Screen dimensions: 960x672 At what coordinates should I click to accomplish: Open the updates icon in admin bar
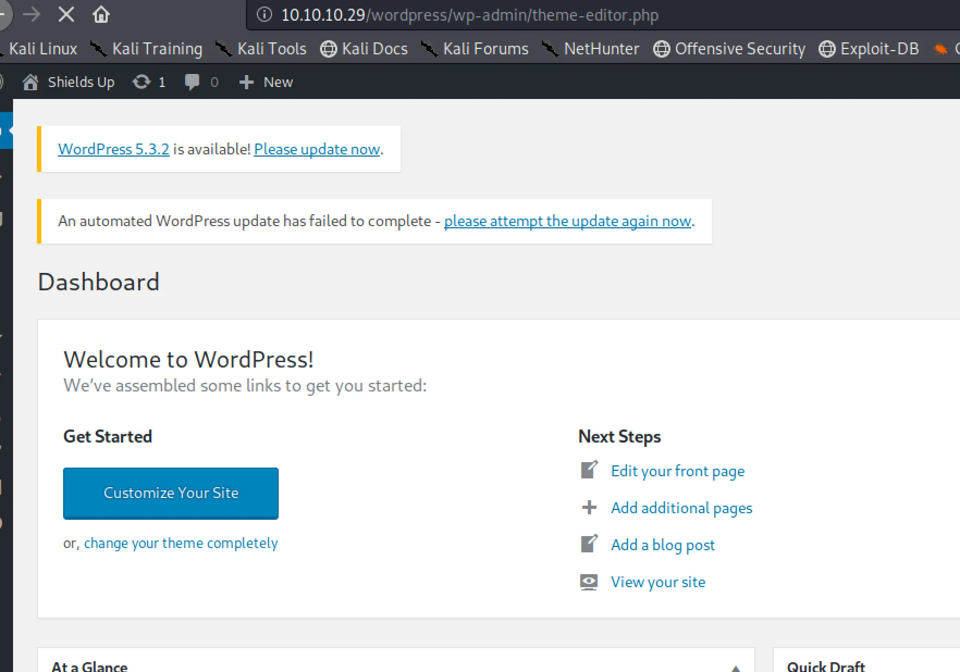click(141, 82)
